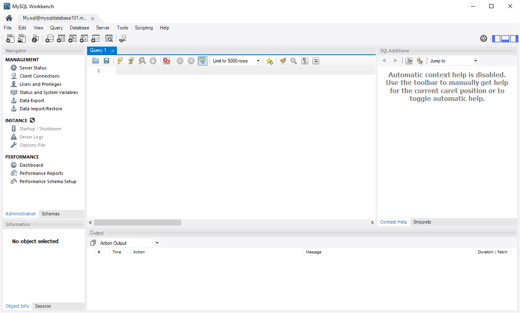Create a new schema in the connected server
The width and height of the screenshot is (520, 313).
(49, 38)
